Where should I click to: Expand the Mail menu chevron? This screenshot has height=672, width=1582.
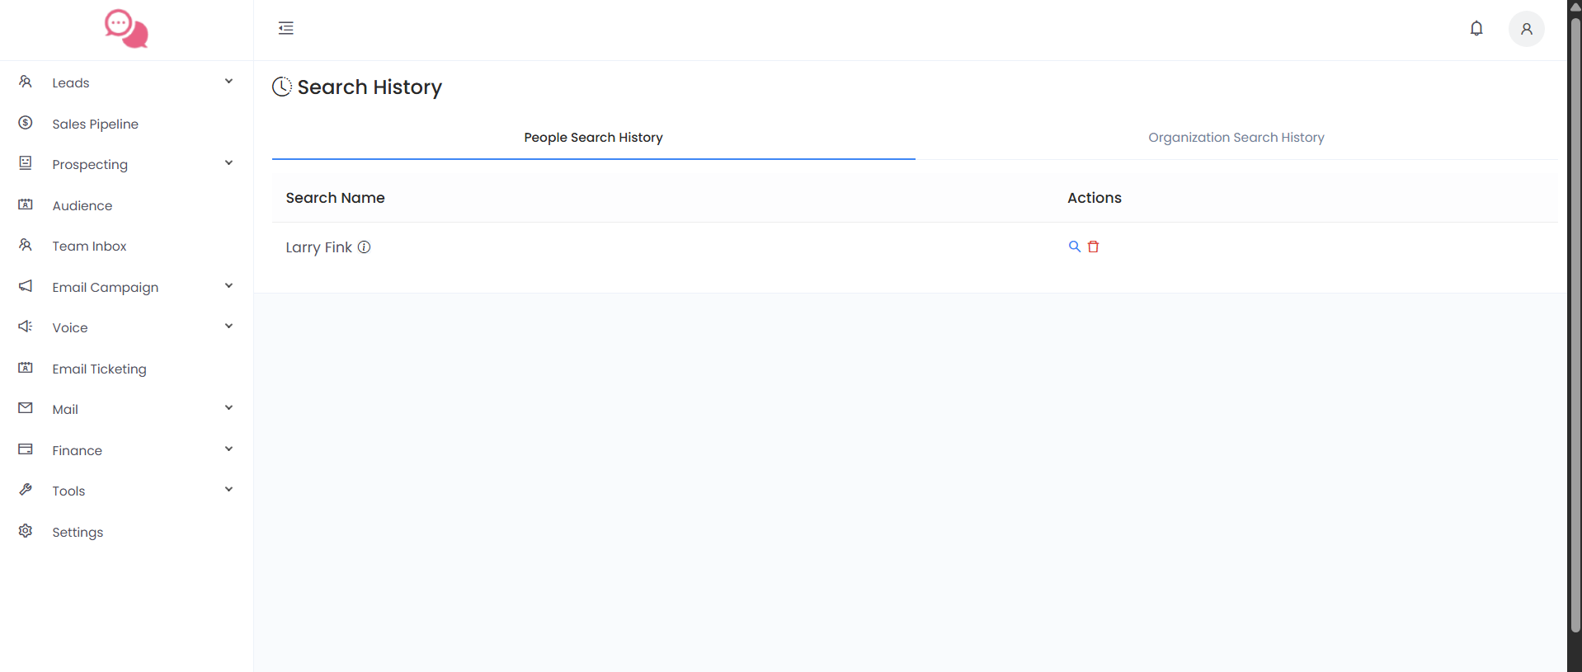click(228, 408)
